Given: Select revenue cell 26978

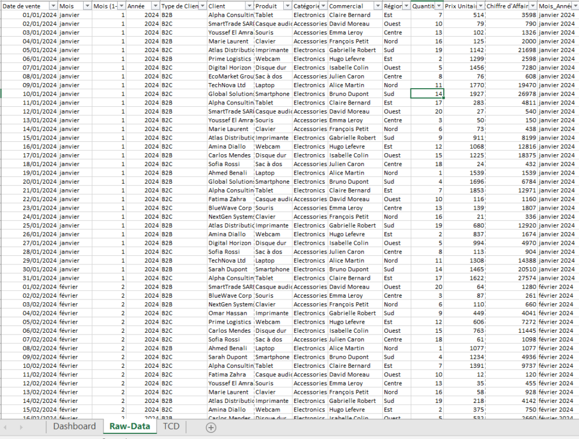Looking at the screenshot, I should 511,94.
